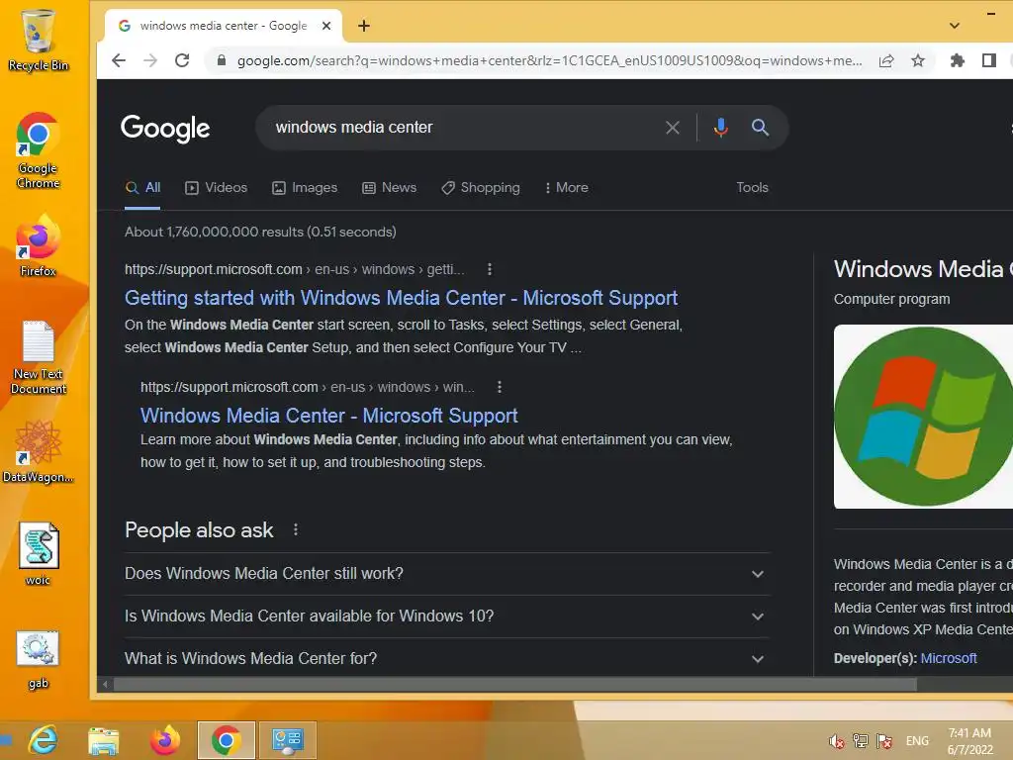Click the Windows Media Center logo image
Screen dimensions: 1013x760
coord(923,417)
